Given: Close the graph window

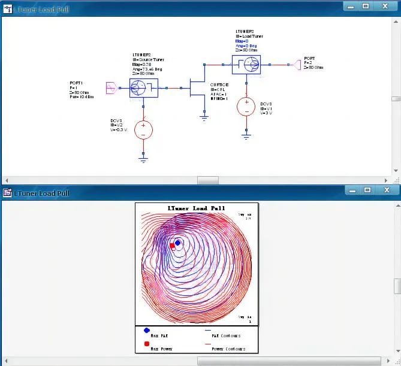Looking at the screenshot, I should 387,190.
